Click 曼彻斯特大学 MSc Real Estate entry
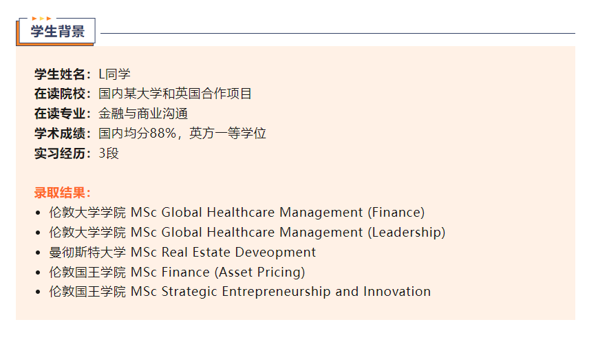The width and height of the screenshot is (609, 353). [182, 253]
